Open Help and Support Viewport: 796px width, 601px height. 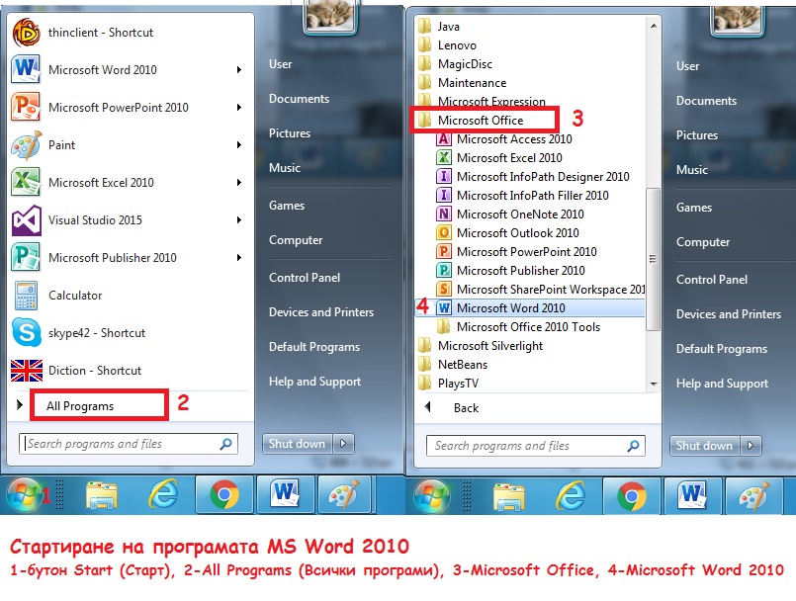(310, 383)
